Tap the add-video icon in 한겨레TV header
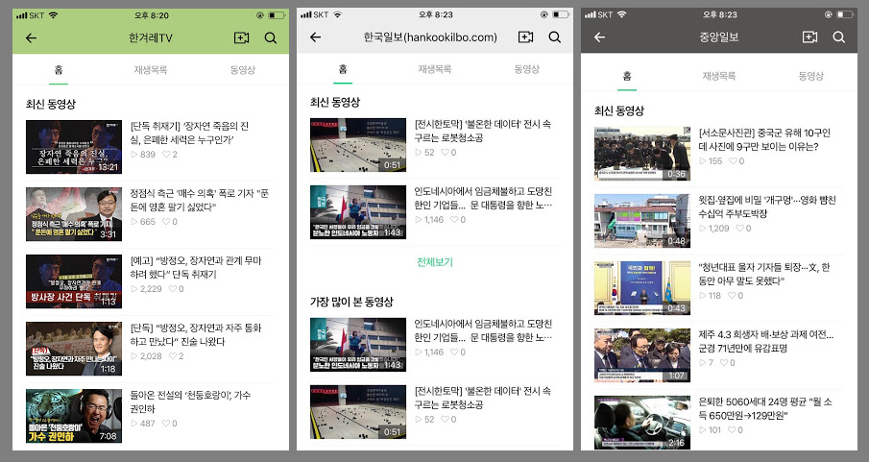The image size is (869, 462). (241, 37)
